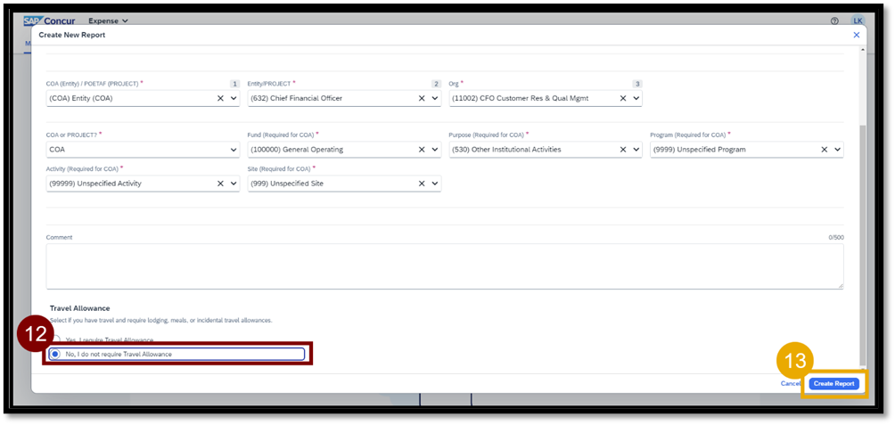Click the Cancel link
The image size is (895, 425).
pos(790,384)
